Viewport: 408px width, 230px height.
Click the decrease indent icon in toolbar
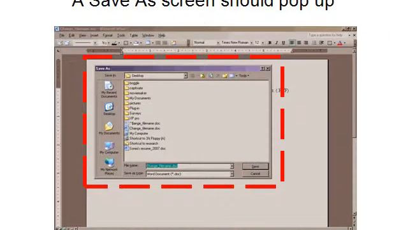pyautogui.click(x=321, y=43)
